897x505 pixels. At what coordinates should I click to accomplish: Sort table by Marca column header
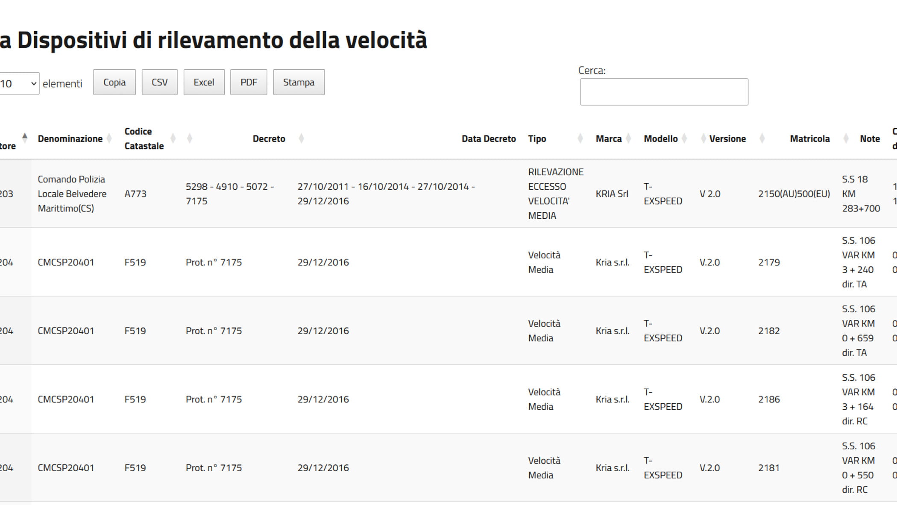(x=608, y=138)
